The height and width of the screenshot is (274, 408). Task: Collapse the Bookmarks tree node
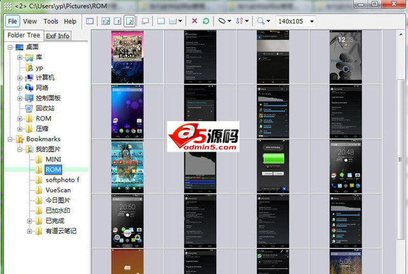point(10,139)
